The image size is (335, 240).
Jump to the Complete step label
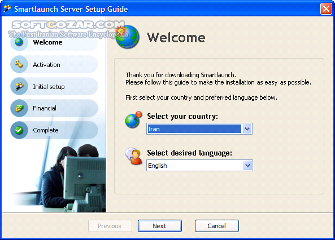click(46, 130)
